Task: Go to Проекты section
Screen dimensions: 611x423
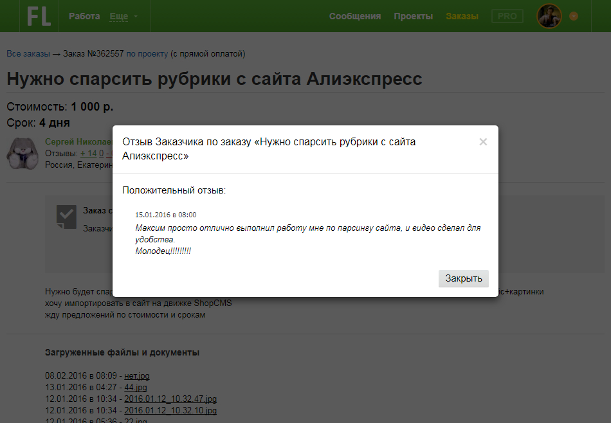Action: [414, 16]
